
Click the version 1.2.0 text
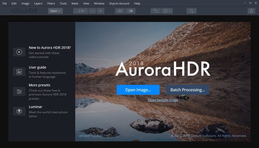(94, 136)
